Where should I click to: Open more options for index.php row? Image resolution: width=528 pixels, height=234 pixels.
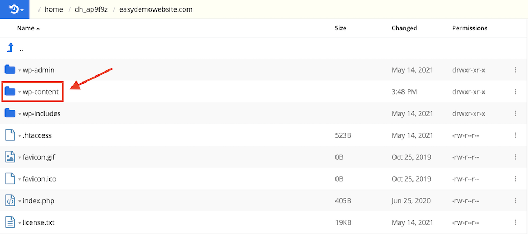[515, 200]
